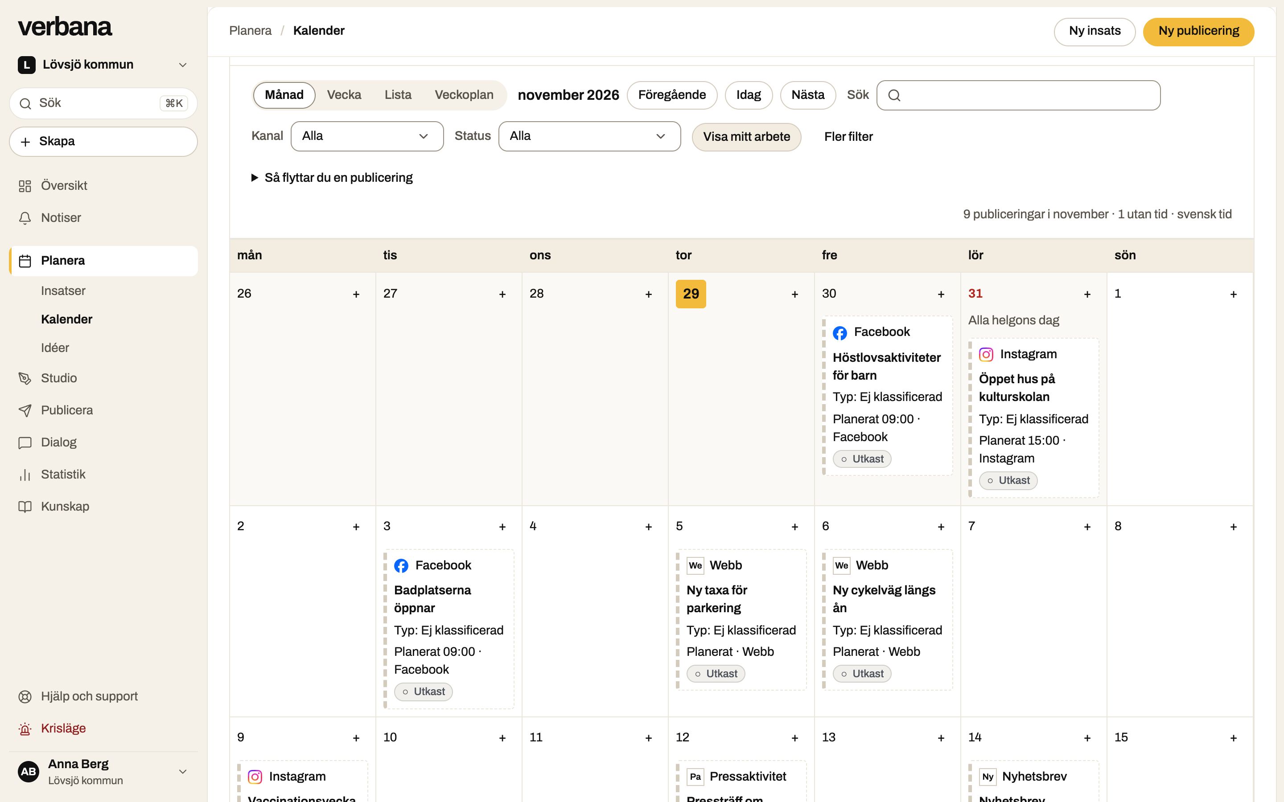
Task: Click the calendar Sök input field
Action: point(1018,95)
